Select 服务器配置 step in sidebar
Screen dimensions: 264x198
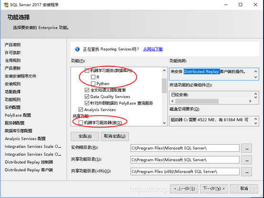tap(15, 123)
